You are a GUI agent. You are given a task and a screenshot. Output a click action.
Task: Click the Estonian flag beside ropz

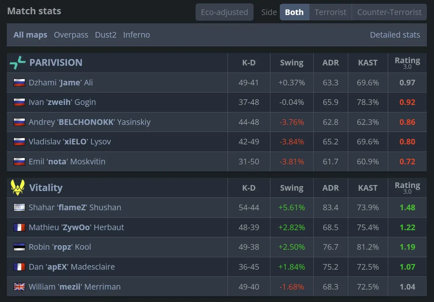point(19,247)
